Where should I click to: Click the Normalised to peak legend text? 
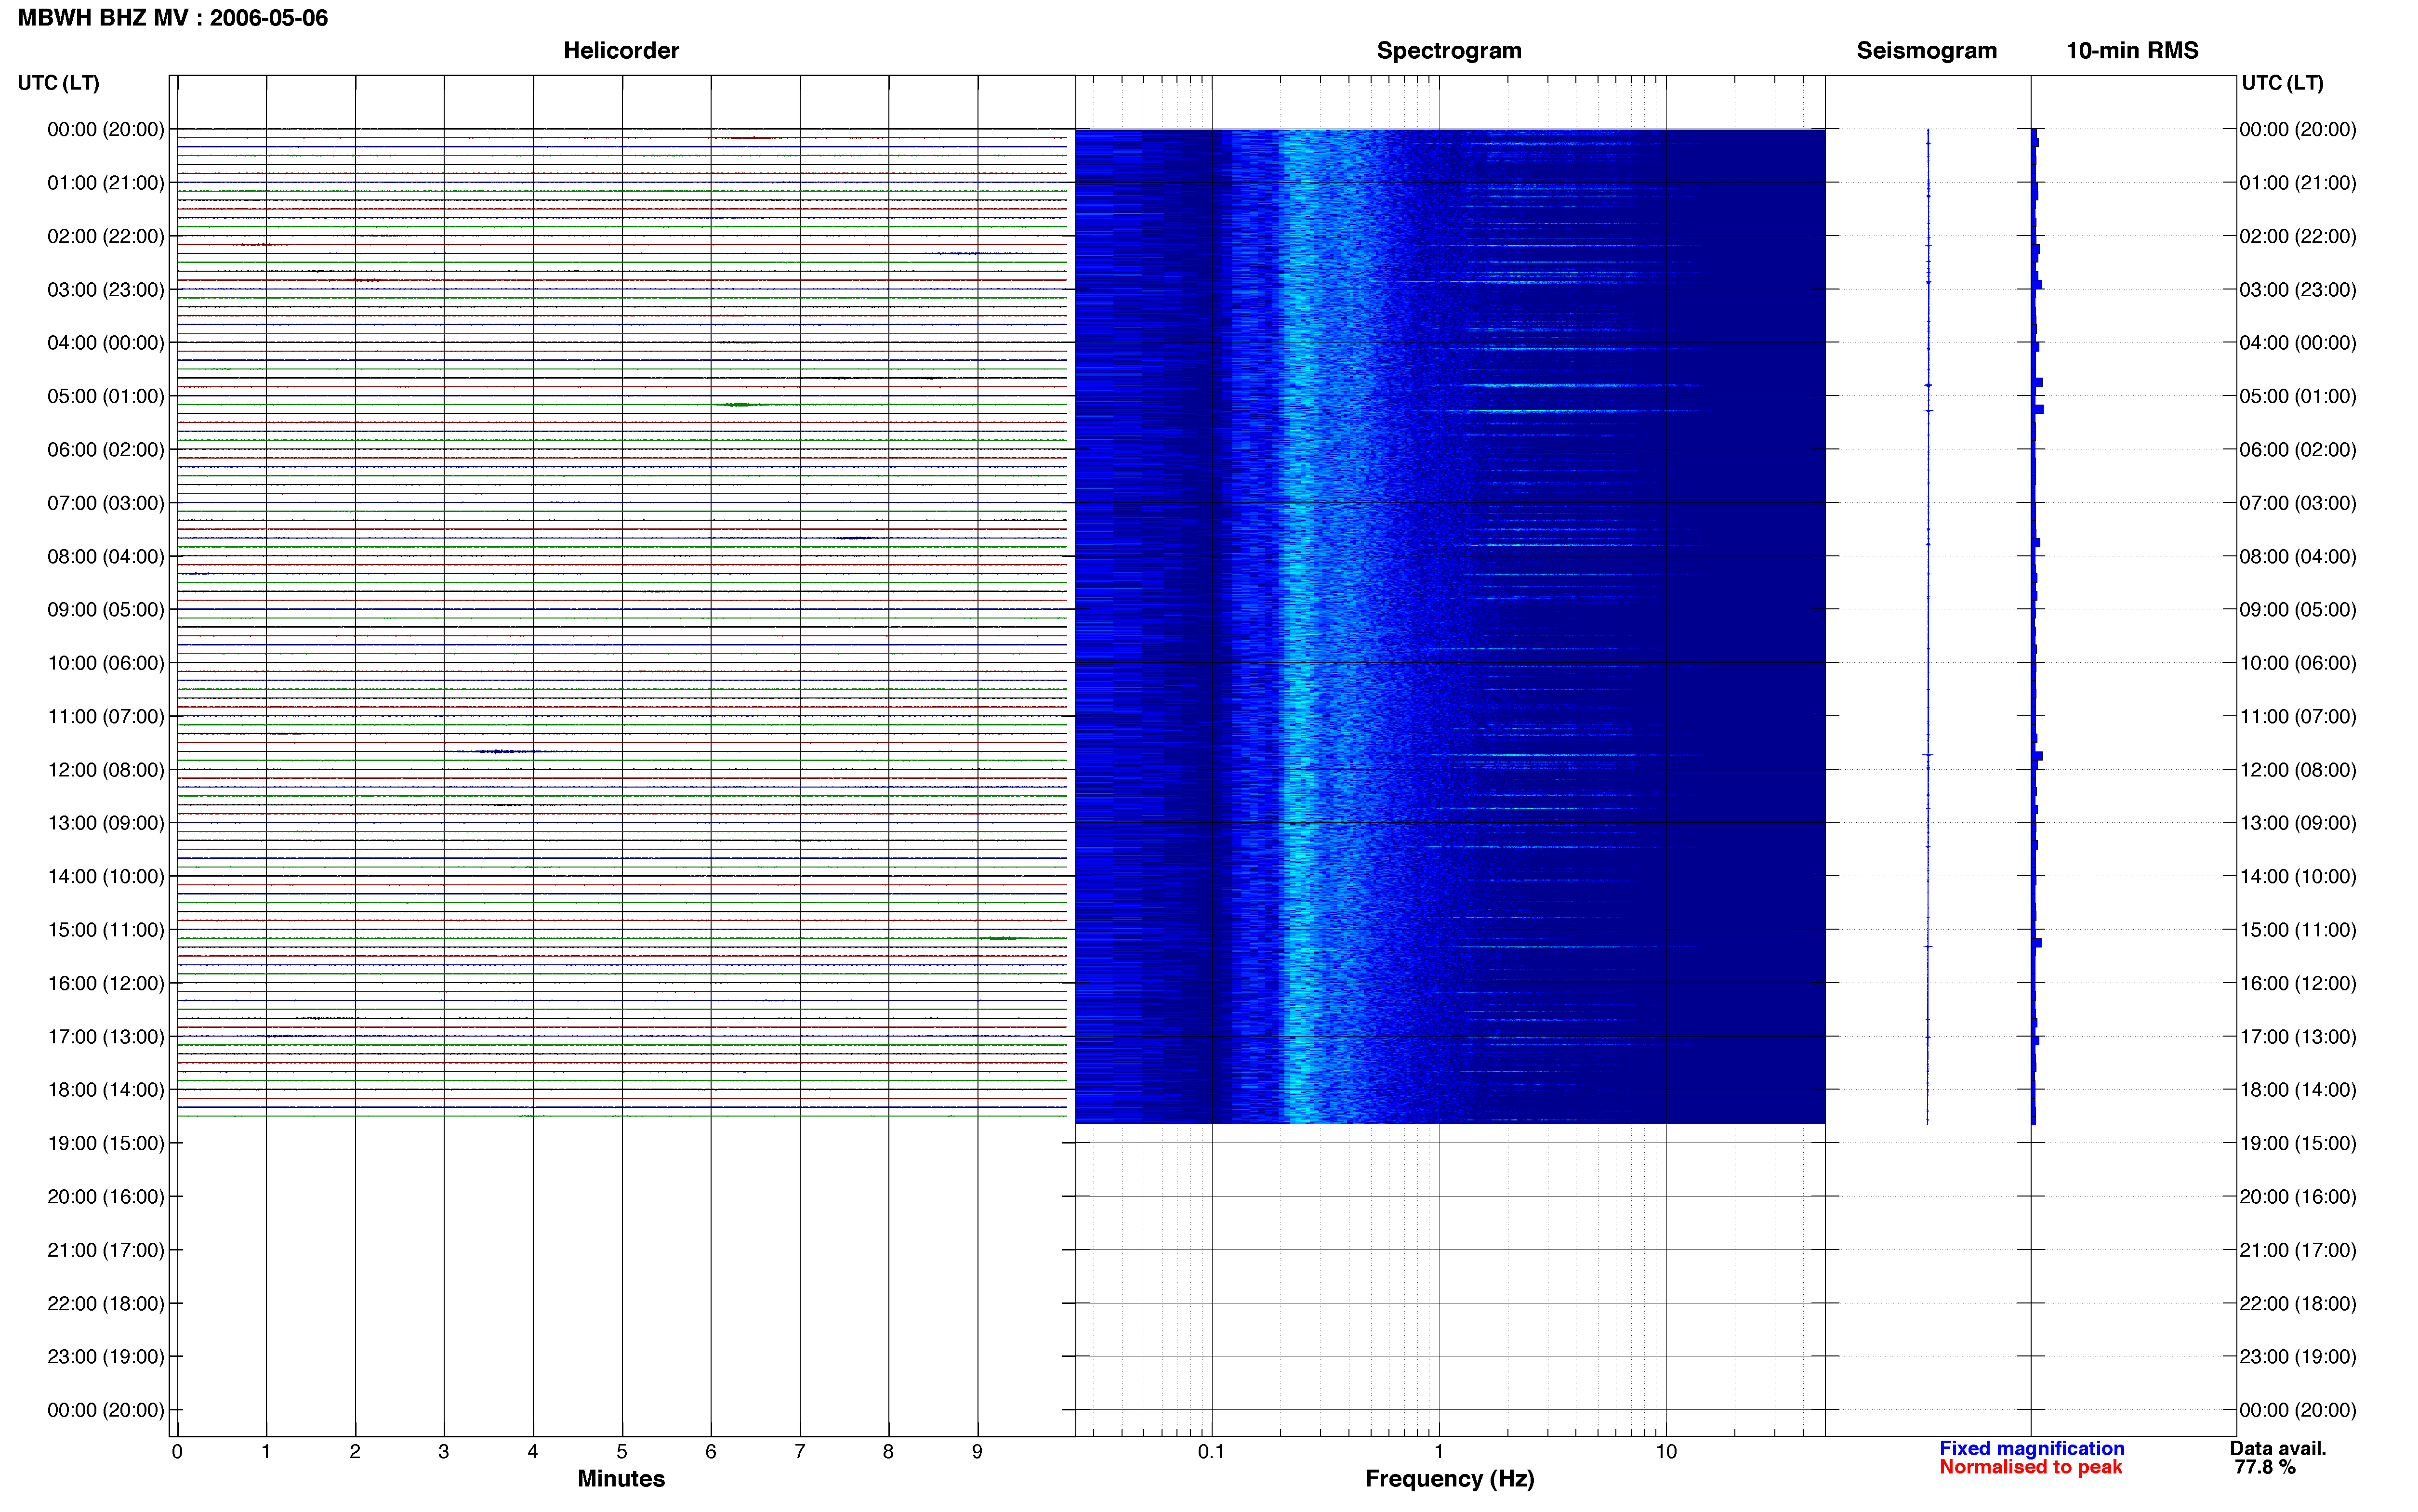[x=2030, y=1467]
